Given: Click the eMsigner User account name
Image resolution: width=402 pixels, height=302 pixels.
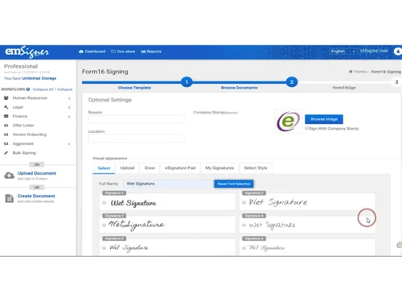Looking at the screenshot, I should tap(374, 51).
